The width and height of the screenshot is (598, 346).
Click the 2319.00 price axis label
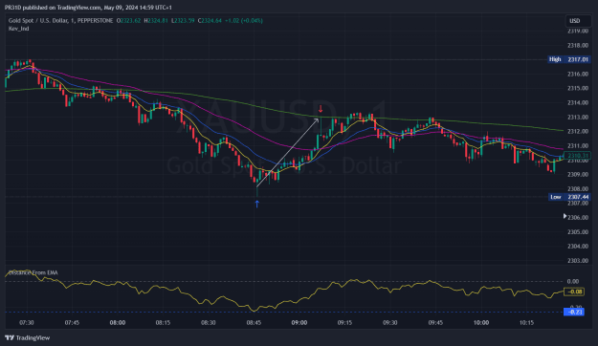point(578,32)
